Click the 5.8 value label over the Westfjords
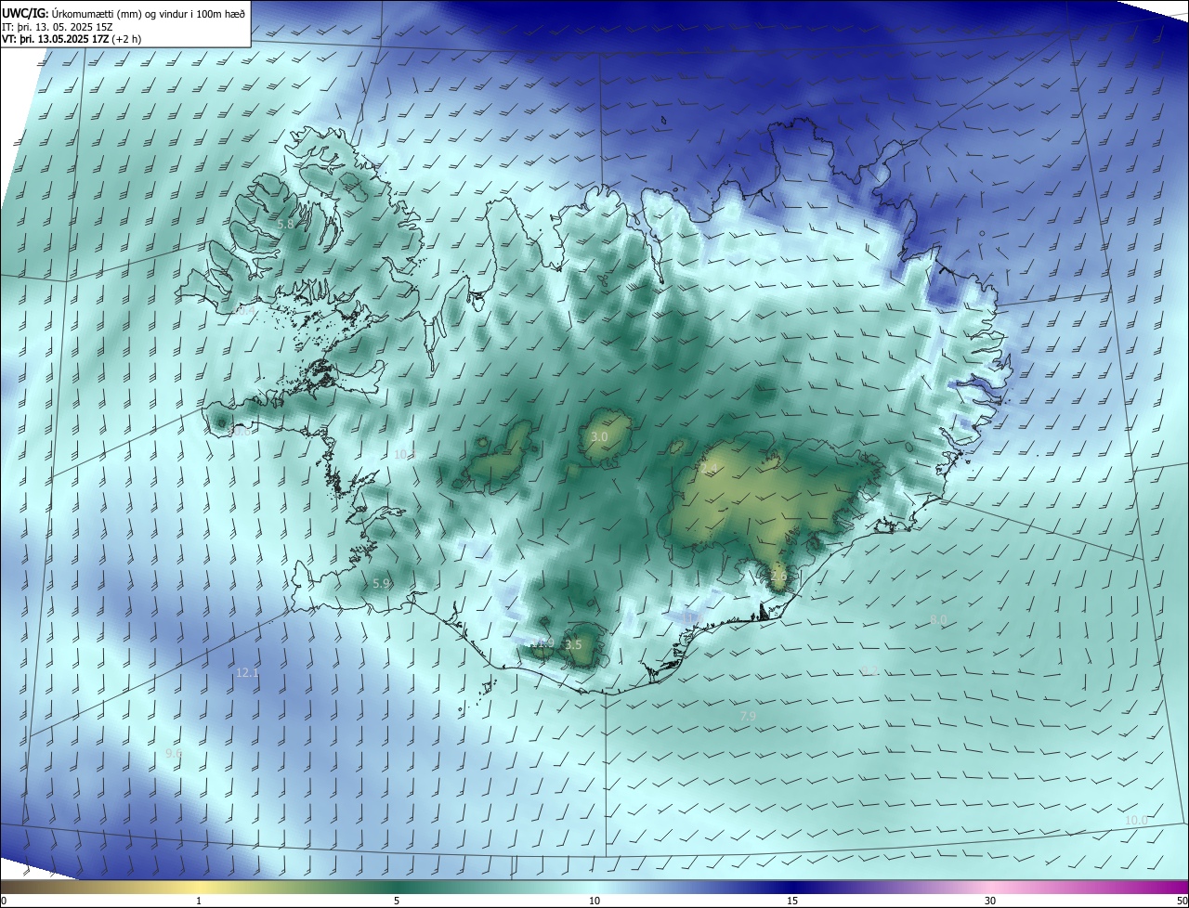The width and height of the screenshot is (1189, 908). click(286, 225)
